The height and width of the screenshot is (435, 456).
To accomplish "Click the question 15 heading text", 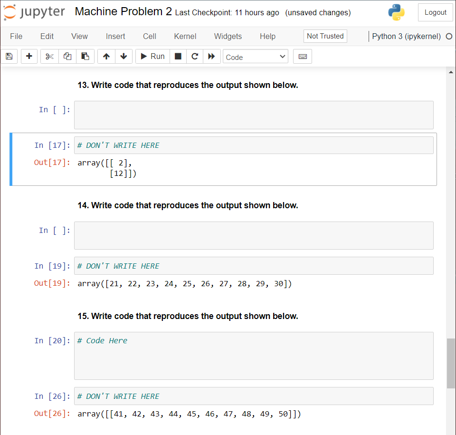I will pos(188,316).
